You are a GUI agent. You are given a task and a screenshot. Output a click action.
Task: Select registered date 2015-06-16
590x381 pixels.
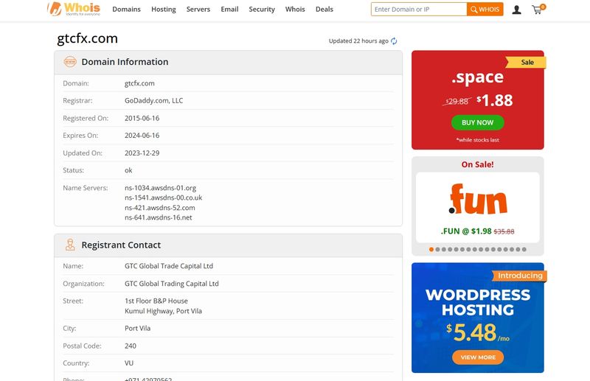pos(142,118)
